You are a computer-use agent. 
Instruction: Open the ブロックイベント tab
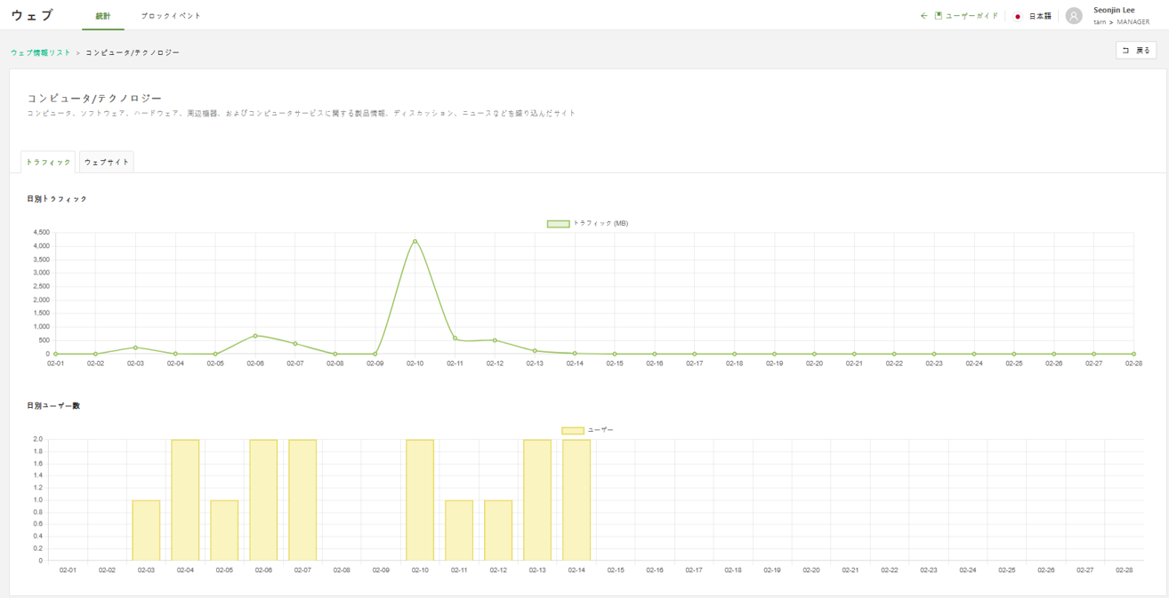(171, 16)
